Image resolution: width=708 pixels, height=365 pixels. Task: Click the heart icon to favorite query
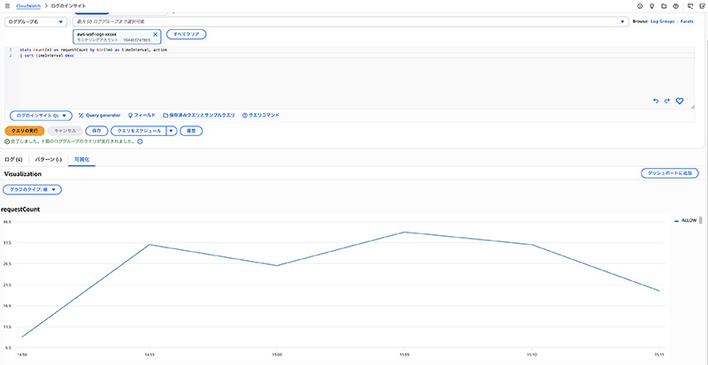pos(680,101)
